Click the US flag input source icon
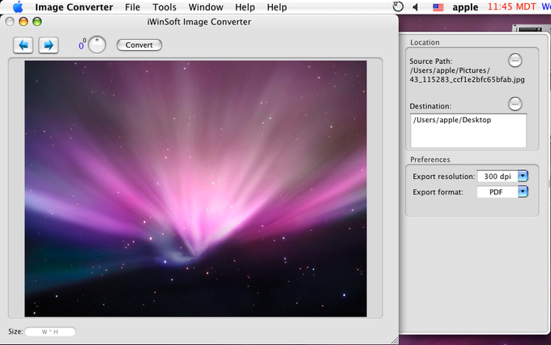551x345 pixels. point(438,7)
